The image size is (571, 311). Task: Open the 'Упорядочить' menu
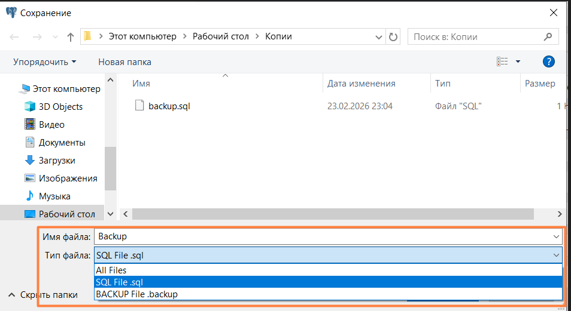click(x=45, y=61)
